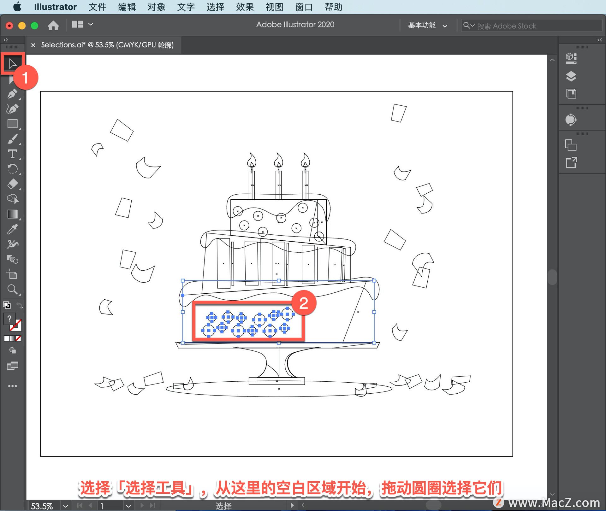The height and width of the screenshot is (511, 606).
Task: Open the 文字 menu
Action: (186, 7)
